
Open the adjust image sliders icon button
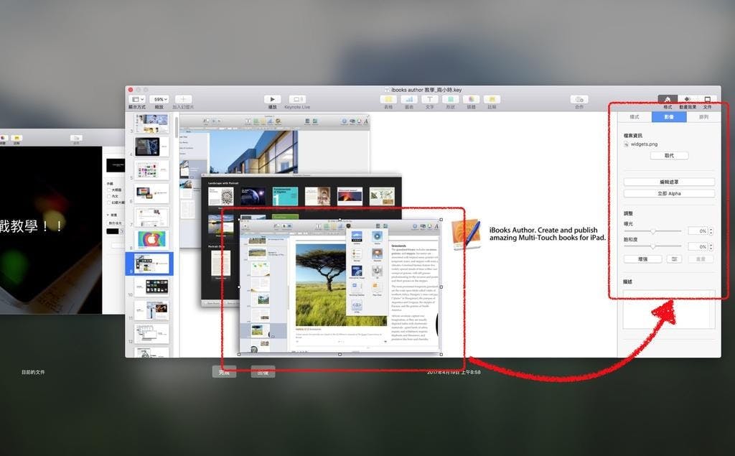674,259
